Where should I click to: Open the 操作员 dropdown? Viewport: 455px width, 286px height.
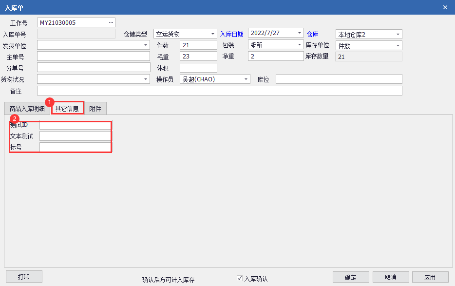pos(246,79)
